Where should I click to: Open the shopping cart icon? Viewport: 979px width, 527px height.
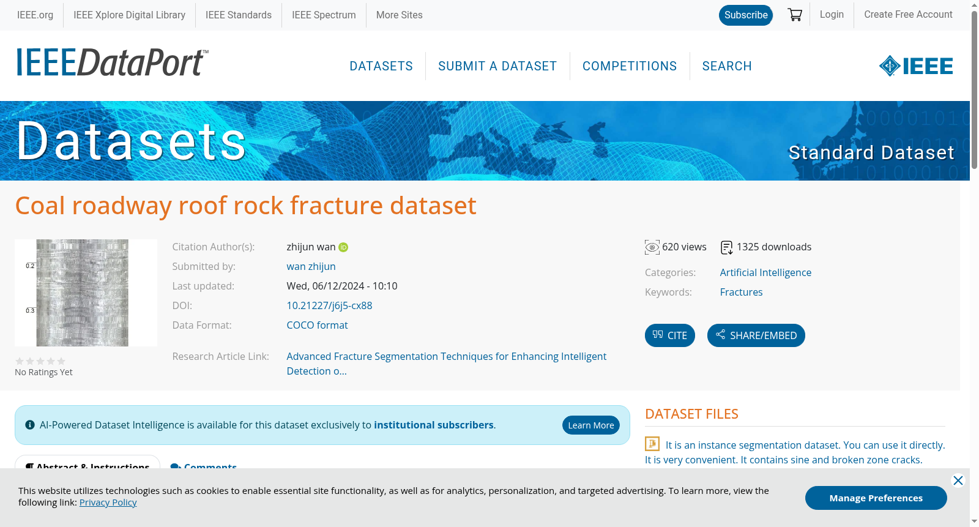click(x=795, y=15)
